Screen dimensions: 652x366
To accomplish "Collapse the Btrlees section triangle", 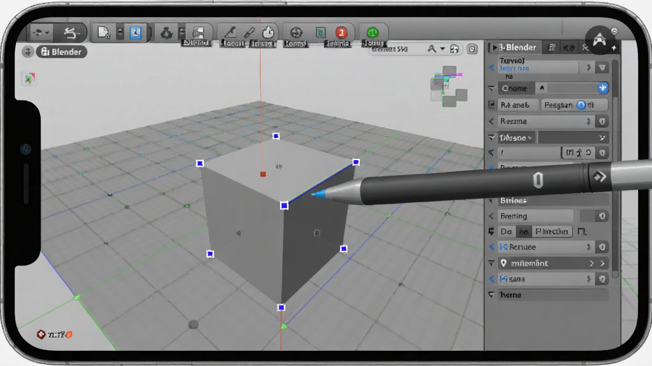I will [x=492, y=200].
